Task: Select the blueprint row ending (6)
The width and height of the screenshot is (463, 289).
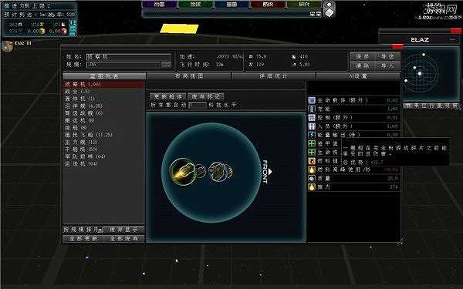Action: [103, 113]
